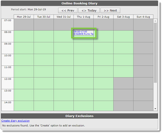
Task: Go to previous week with Prev button
Action: pos(68,10)
